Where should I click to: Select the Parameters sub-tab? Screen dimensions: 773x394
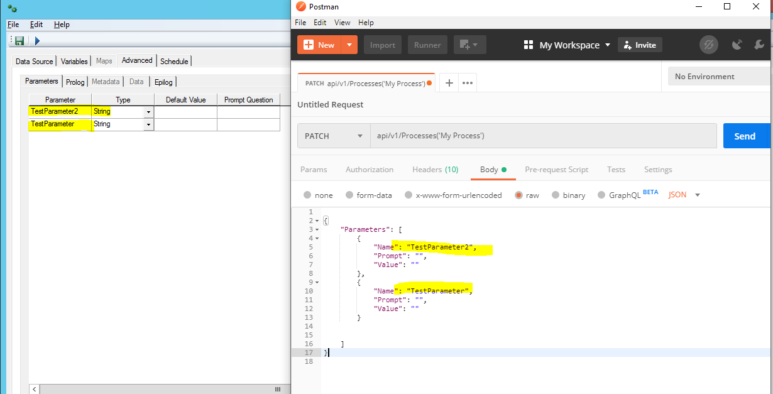coord(41,81)
